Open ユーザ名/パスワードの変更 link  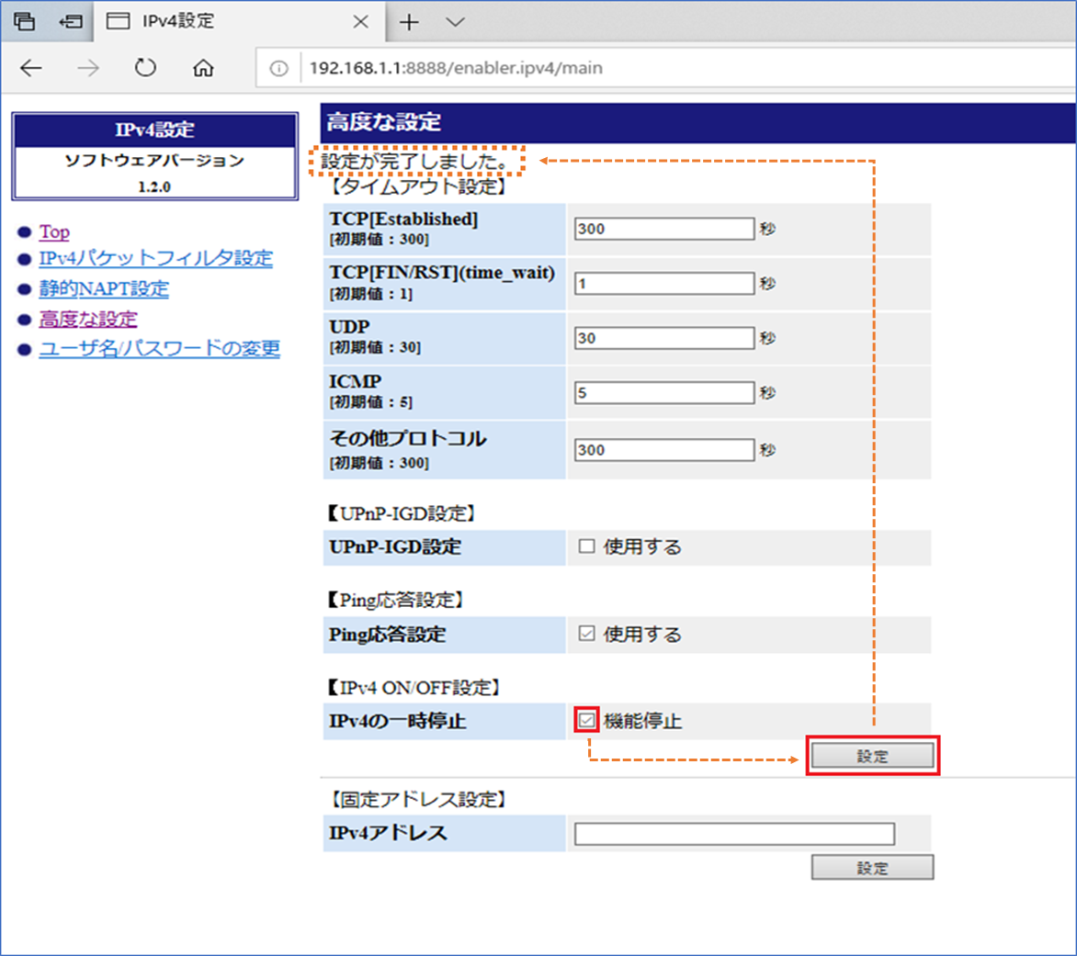[x=159, y=349]
